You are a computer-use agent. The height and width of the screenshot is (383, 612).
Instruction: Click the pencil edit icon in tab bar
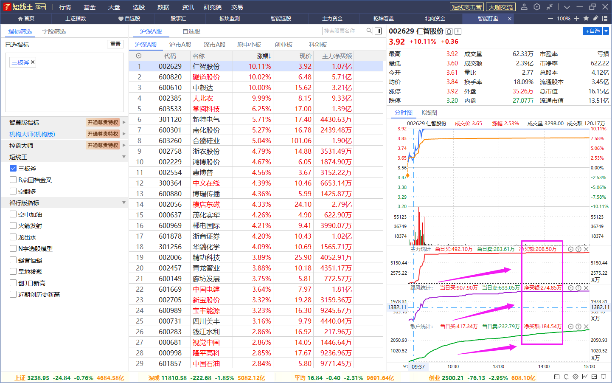tap(595, 18)
